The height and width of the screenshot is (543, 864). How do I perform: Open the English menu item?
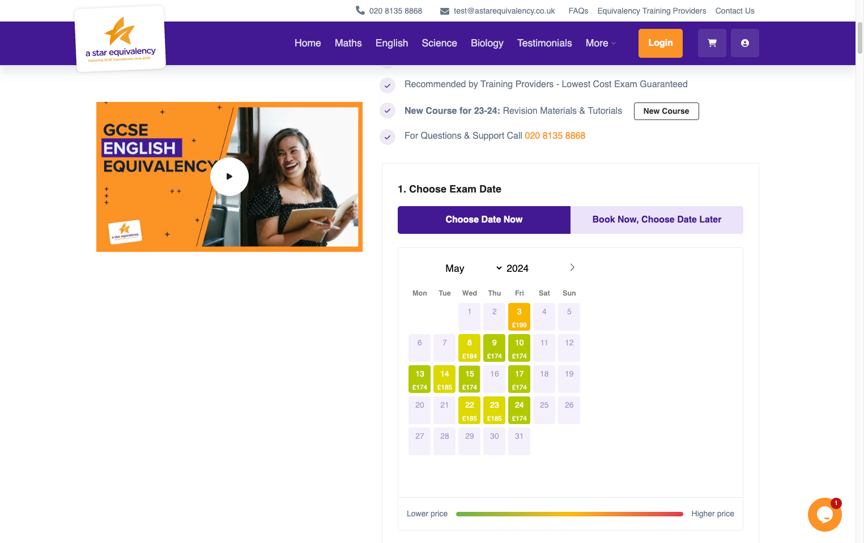coord(392,43)
